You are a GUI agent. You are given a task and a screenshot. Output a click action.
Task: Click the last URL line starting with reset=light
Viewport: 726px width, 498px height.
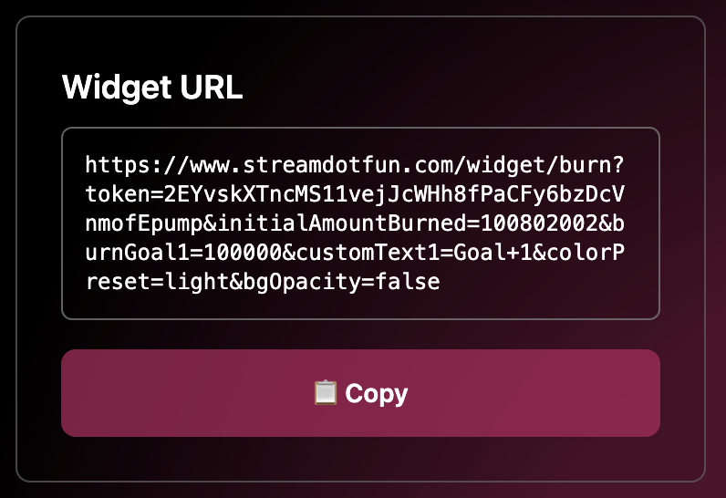pyautogui.click(x=263, y=282)
